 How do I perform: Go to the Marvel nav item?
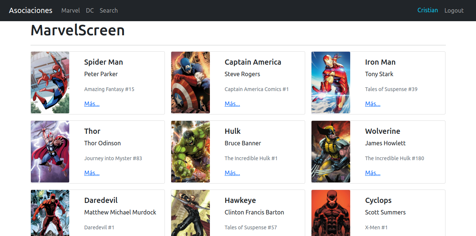point(70,10)
